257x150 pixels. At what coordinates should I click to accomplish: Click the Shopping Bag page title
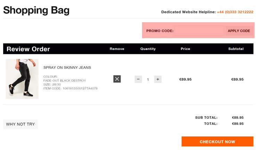(36, 10)
